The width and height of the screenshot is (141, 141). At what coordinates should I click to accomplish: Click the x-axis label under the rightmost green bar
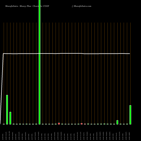coord(129,136)
